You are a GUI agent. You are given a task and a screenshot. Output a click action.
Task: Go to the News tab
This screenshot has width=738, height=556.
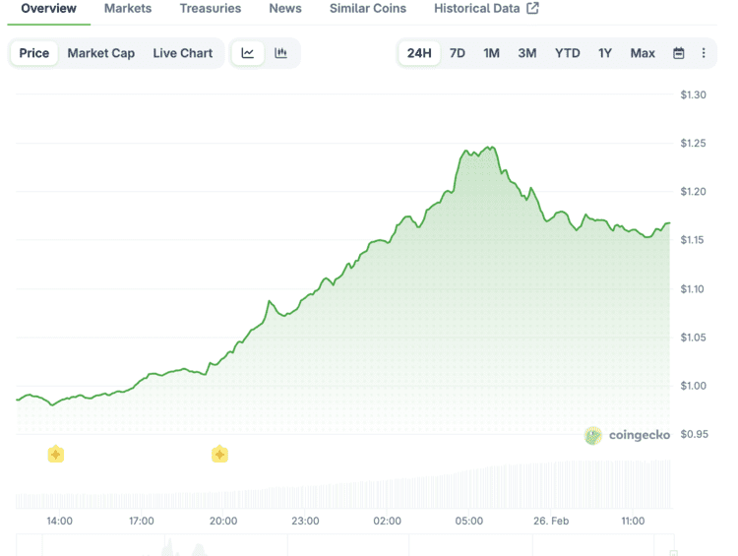pyautogui.click(x=285, y=9)
